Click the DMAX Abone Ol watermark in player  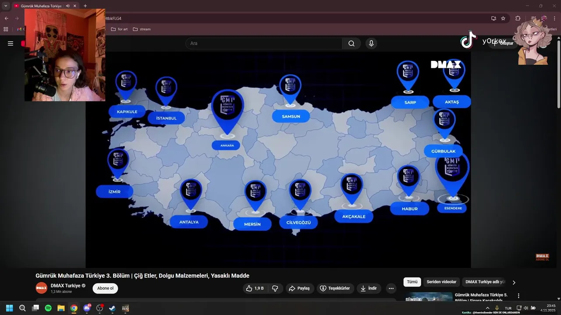click(543, 257)
